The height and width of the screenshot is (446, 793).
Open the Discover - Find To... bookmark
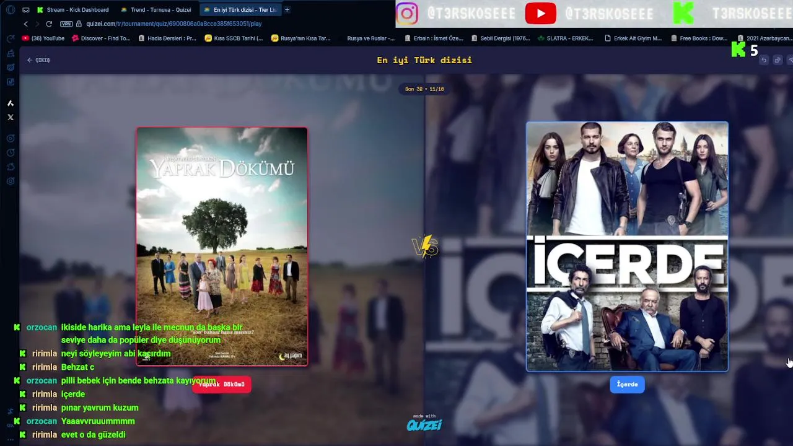coord(101,38)
